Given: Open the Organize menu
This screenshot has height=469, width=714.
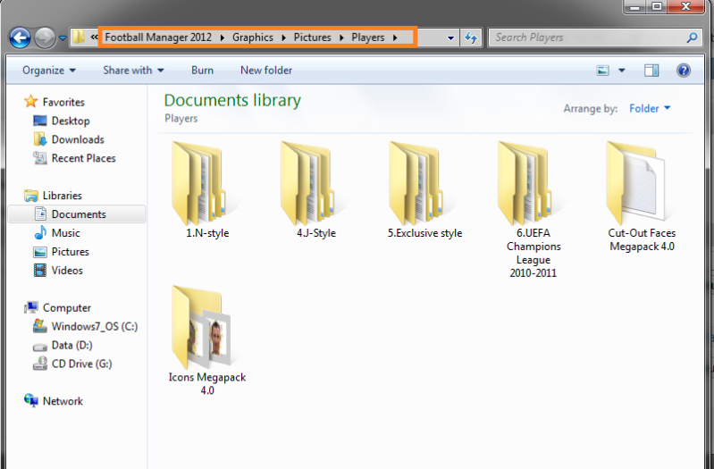Looking at the screenshot, I should [49, 71].
